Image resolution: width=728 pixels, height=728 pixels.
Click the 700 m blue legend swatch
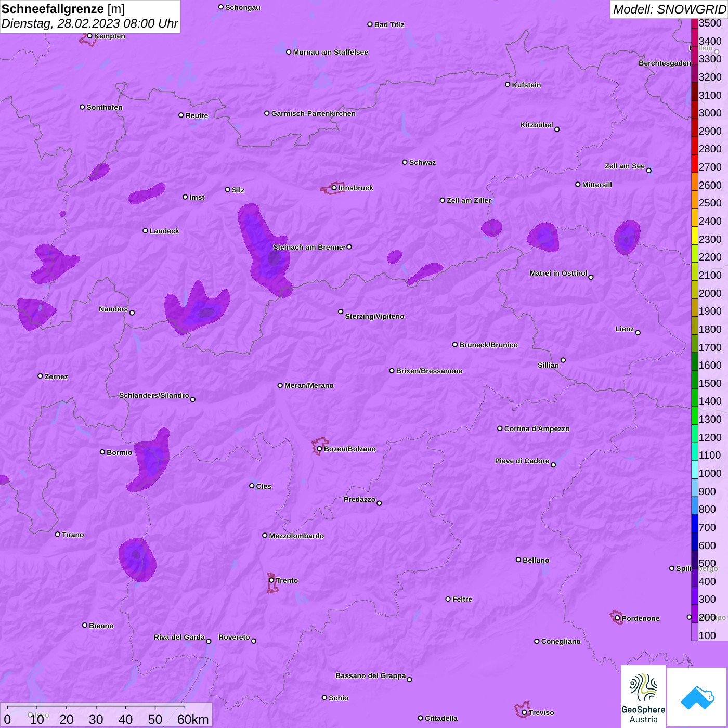[695, 524]
